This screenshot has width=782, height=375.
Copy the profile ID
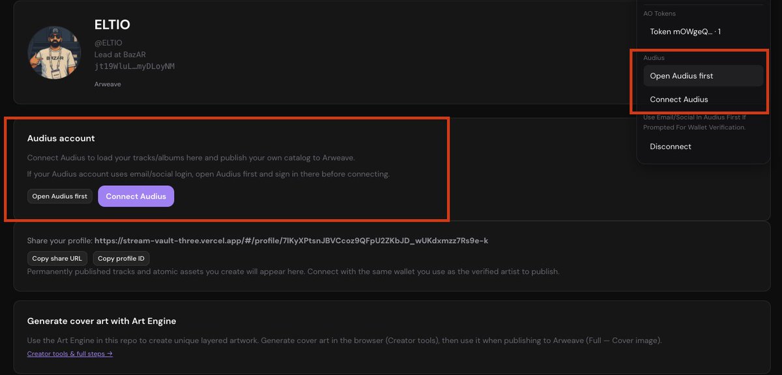(121, 258)
